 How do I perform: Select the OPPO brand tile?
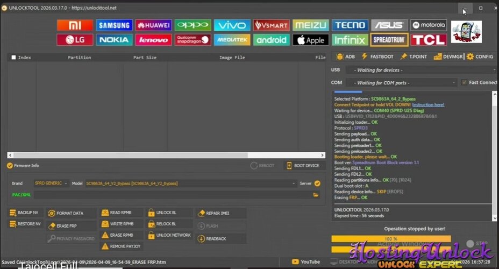[x=193, y=25]
